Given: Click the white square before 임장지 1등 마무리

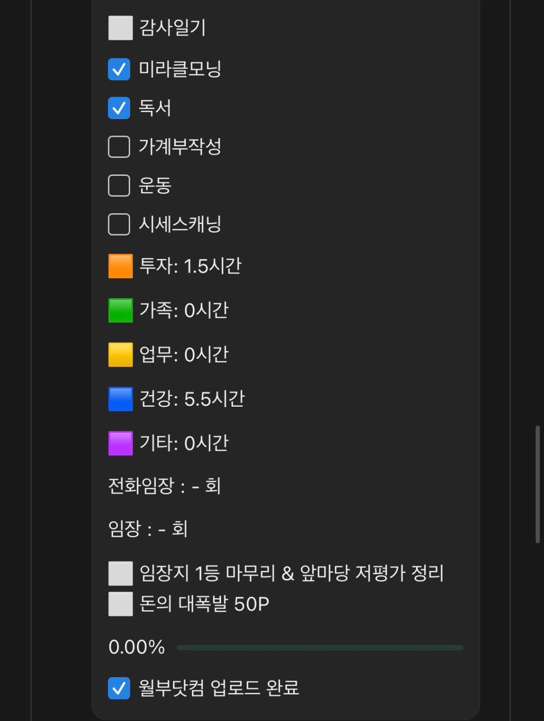Looking at the screenshot, I should tap(120, 573).
